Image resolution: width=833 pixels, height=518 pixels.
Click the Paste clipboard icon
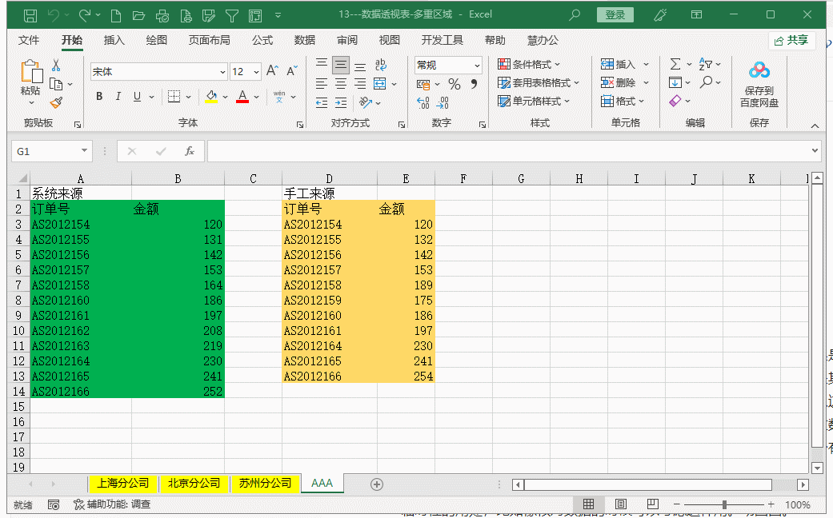[31, 72]
